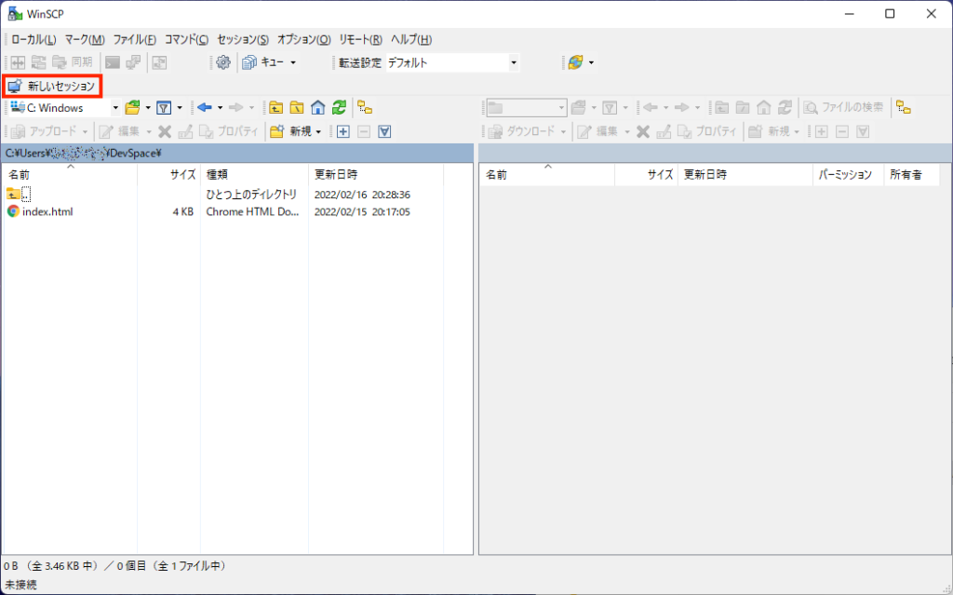Expand the Queue (キュー) dropdown arrow

coord(293,62)
